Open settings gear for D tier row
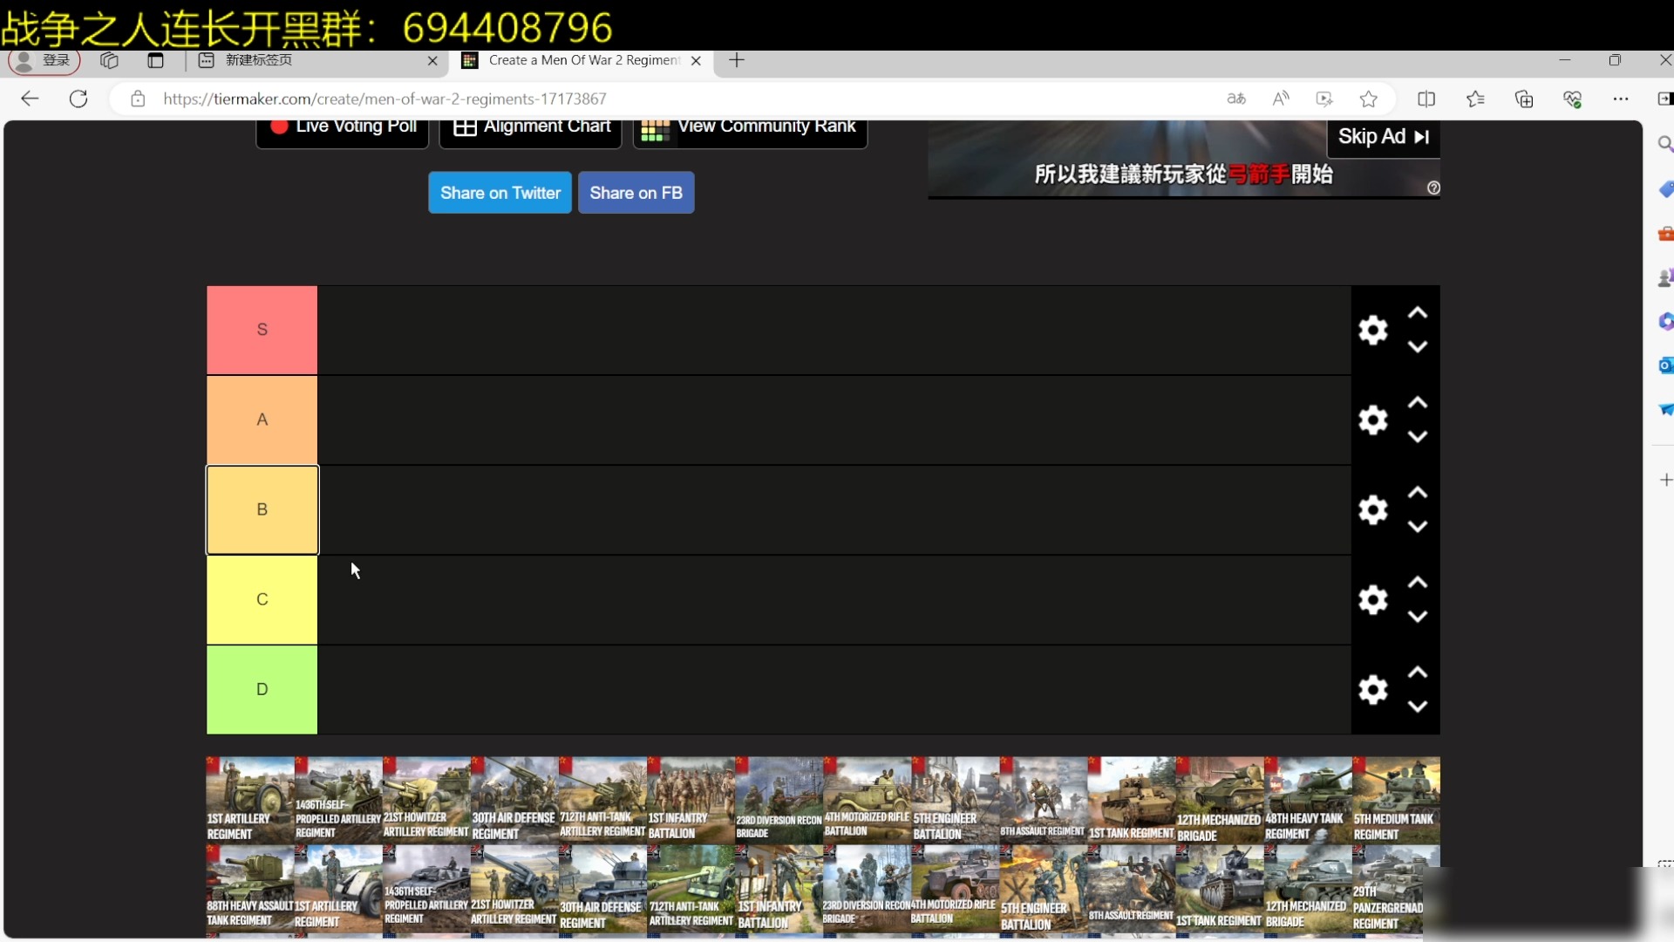 [x=1373, y=689]
